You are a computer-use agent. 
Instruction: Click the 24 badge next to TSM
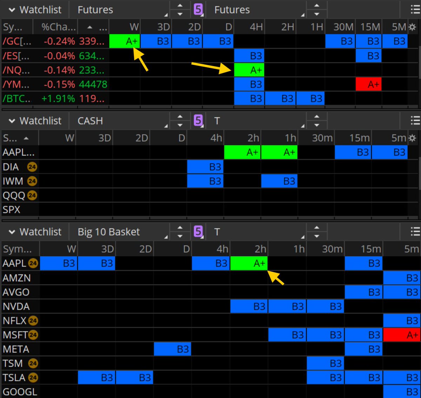coord(33,363)
